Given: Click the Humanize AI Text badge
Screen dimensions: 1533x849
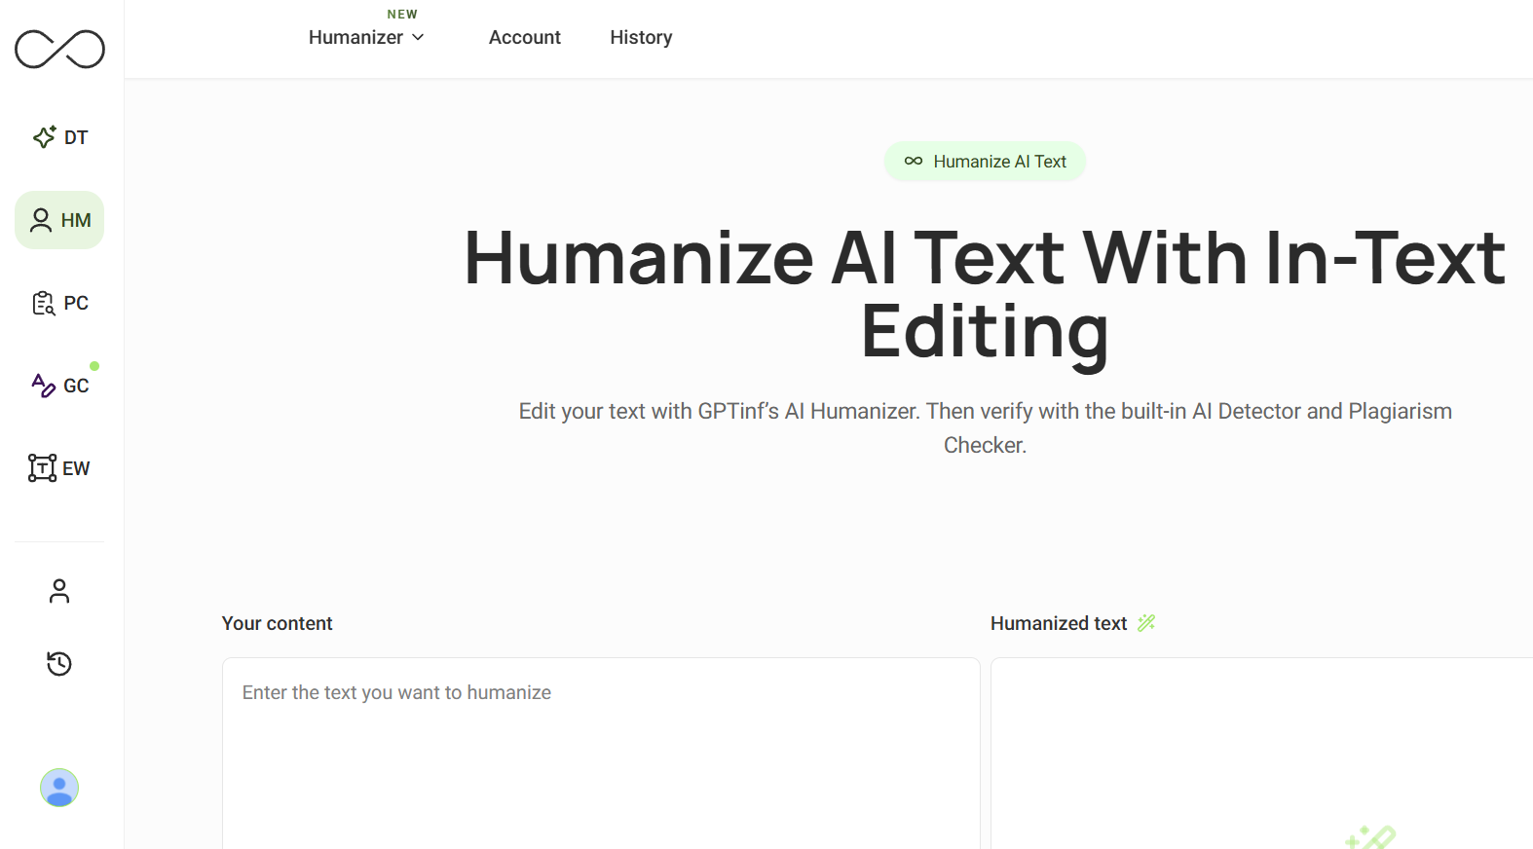Looking at the screenshot, I should 985,162.
